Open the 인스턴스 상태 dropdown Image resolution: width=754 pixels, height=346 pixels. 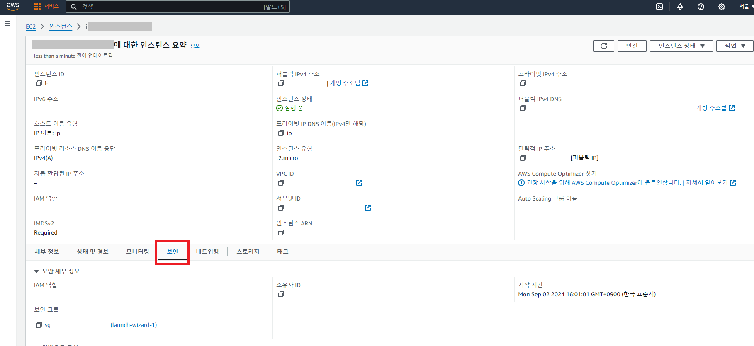(681, 46)
